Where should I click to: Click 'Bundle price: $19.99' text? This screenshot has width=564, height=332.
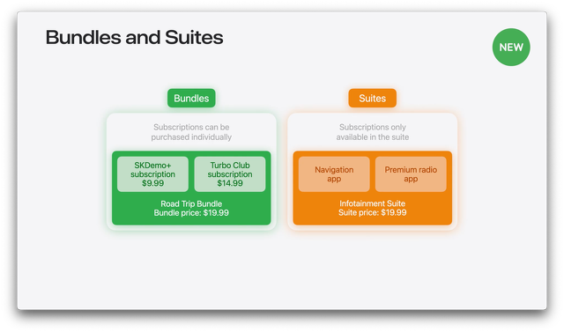[191, 213]
